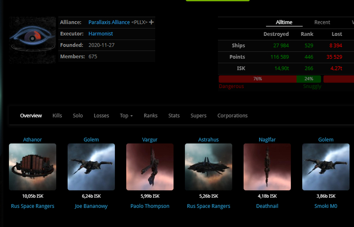The image size is (354, 227).
Task: Open the Naglfar ship image
Action: click(x=267, y=167)
